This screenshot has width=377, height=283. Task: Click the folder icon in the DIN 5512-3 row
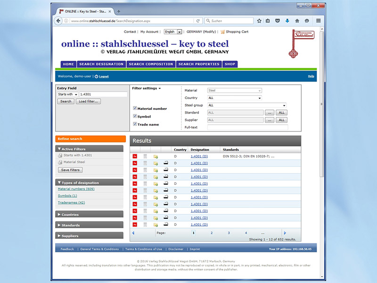(156, 157)
